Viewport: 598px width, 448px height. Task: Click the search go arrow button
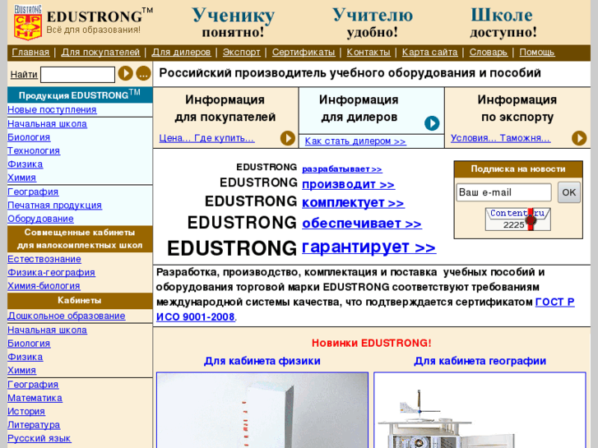click(x=126, y=73)
